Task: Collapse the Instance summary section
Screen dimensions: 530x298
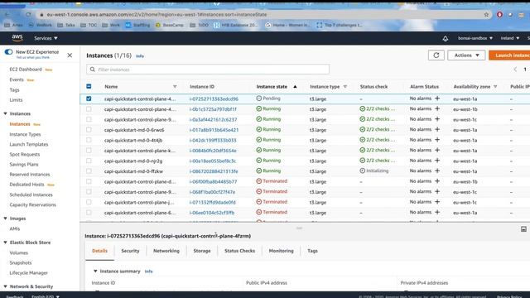Action: click(x=95, y=271)
